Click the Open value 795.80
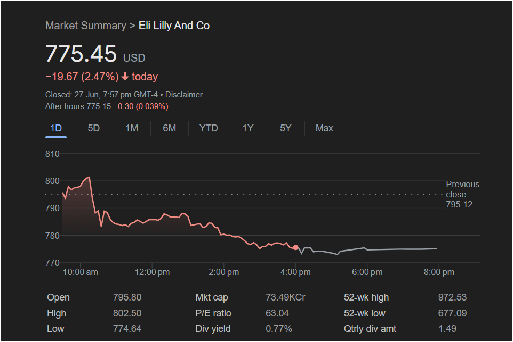513x342 pixels. 127,298
